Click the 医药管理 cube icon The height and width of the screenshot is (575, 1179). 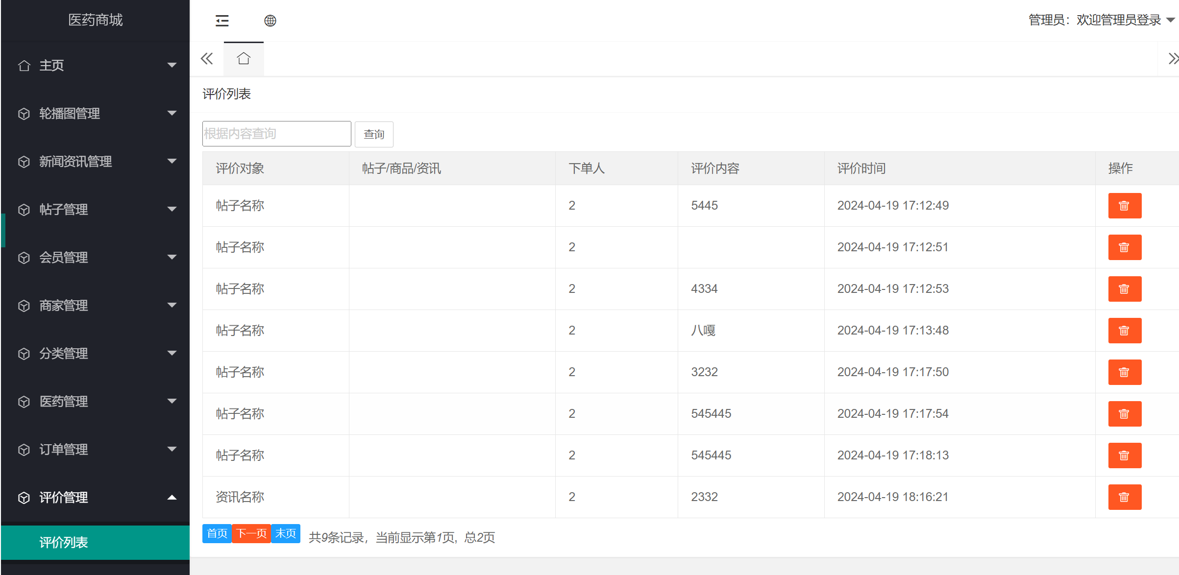click(x=24, y=402)
